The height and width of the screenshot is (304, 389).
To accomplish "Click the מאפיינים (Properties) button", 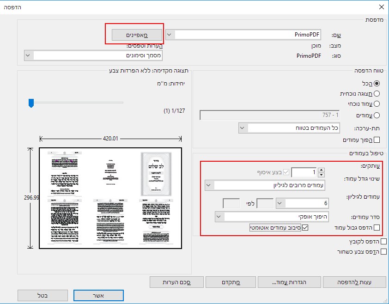I will (x=137, y=35).
